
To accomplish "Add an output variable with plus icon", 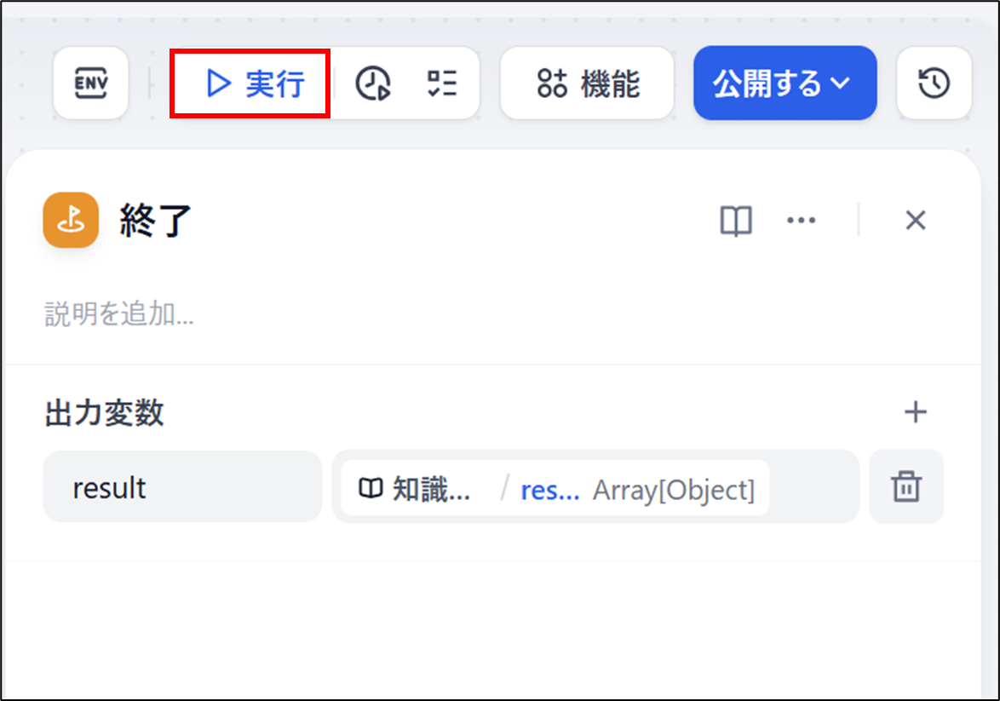I will (x=915, y=412).
